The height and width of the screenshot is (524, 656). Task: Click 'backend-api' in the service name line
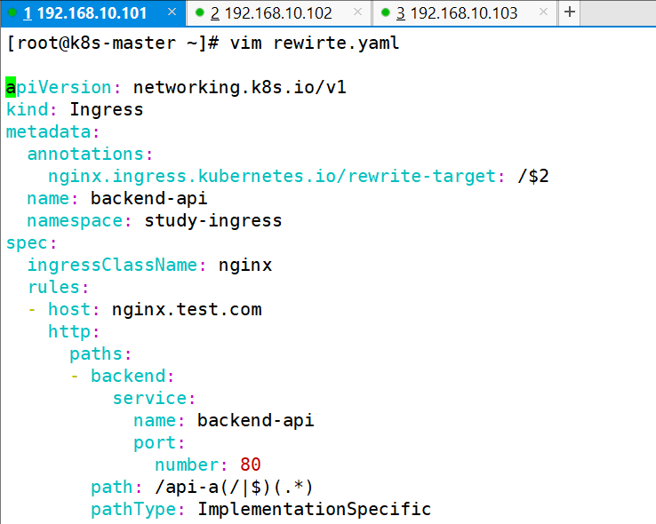256,420
